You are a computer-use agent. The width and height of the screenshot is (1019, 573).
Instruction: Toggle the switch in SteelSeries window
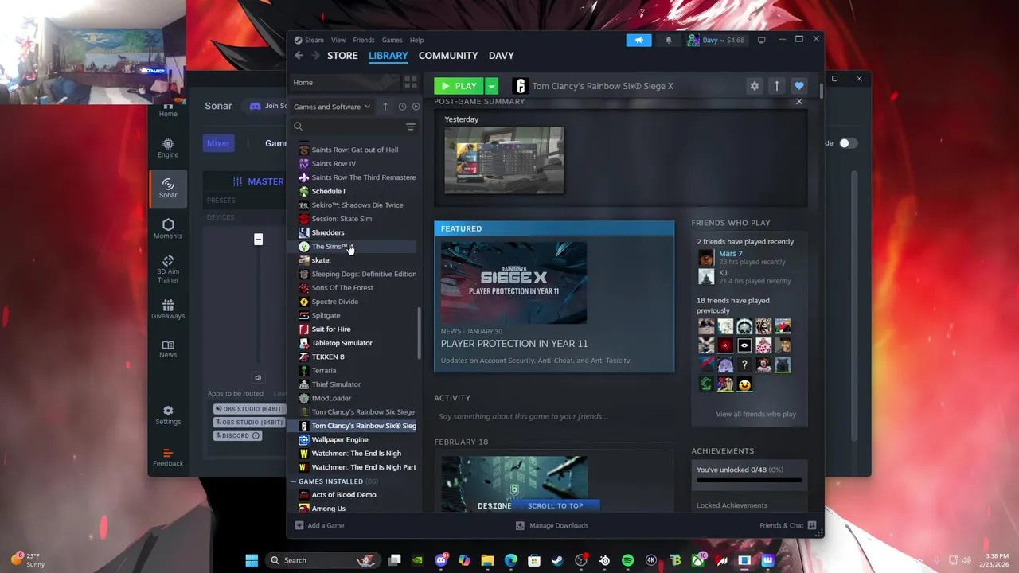(x=849, y=143)
